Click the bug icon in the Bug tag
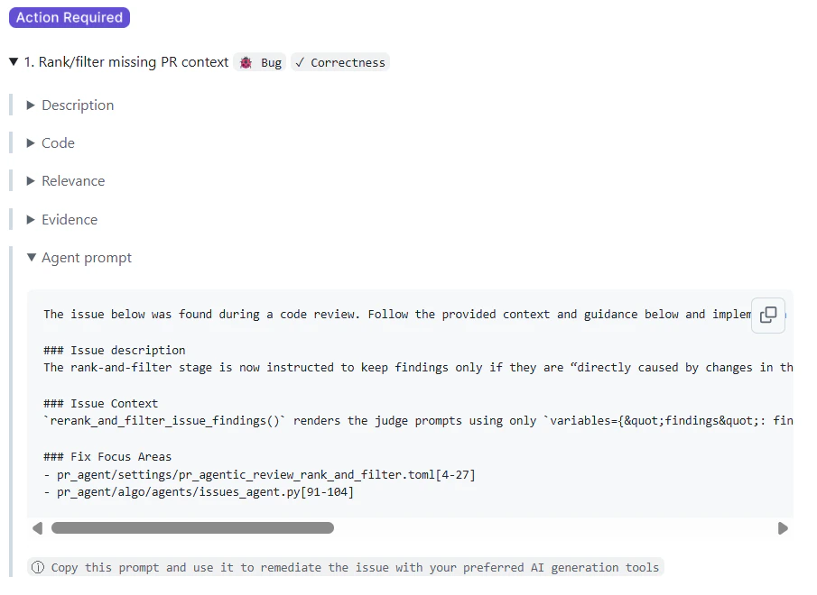Screen dimensions: 817x595 (245, 62)
